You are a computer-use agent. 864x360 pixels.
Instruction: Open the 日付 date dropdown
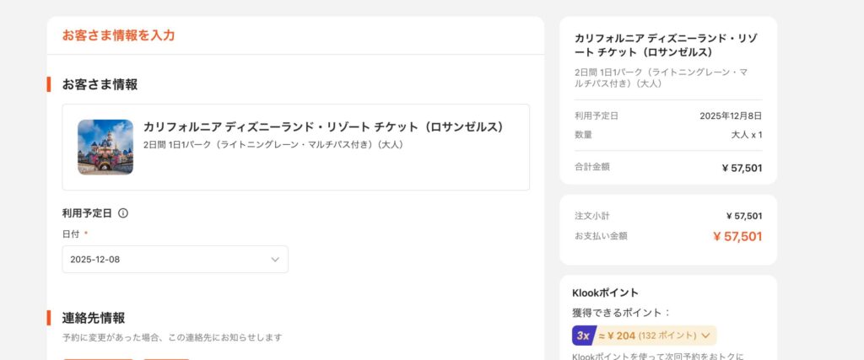pos(175,260)
